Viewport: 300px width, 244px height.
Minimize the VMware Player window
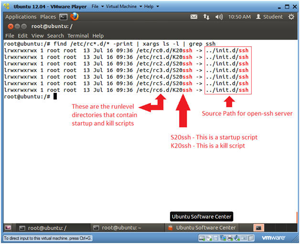279,7
